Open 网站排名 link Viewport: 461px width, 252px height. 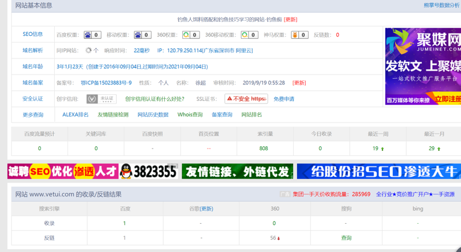[252, 115]
